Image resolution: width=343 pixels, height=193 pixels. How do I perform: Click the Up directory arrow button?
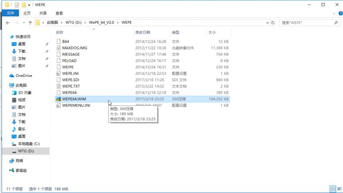click(30, 22)
